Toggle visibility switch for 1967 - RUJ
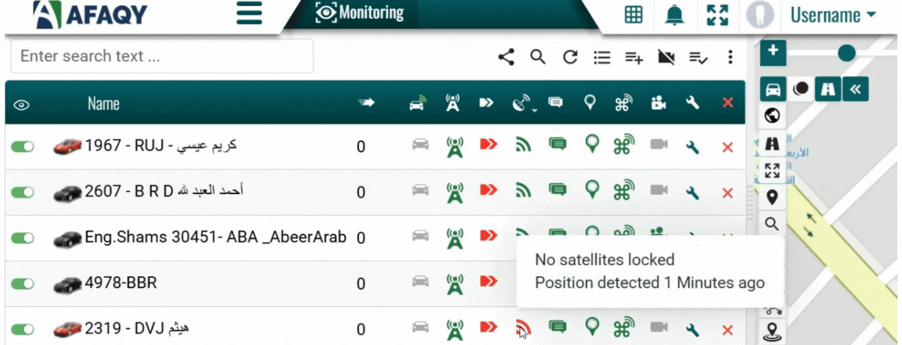 click(23, 147)
